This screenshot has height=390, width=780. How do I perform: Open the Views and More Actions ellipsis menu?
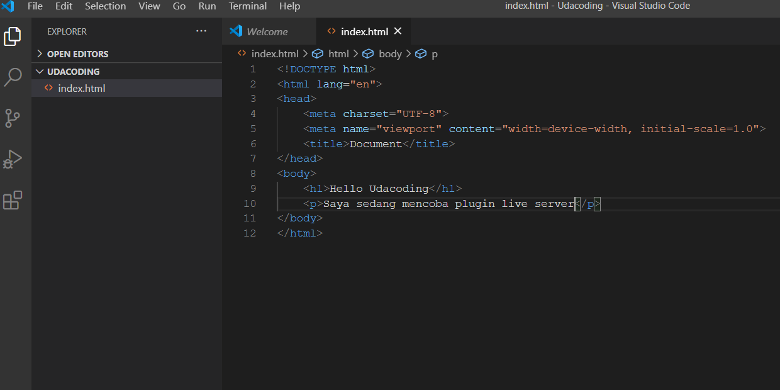click(201, 31)
